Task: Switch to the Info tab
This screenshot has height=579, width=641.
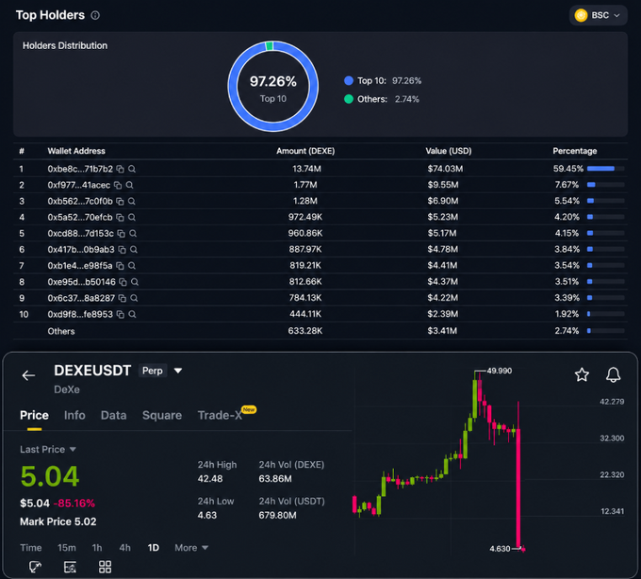Action: pos(74,415)
